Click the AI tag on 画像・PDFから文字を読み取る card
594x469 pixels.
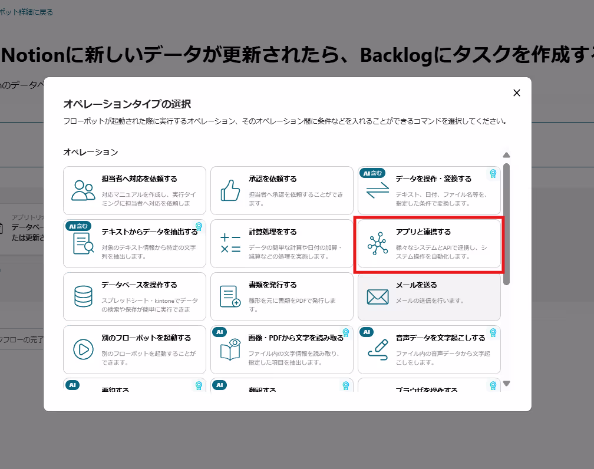point(219,332)
